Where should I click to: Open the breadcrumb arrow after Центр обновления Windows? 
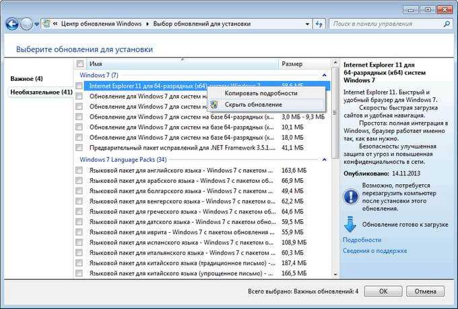148,24
